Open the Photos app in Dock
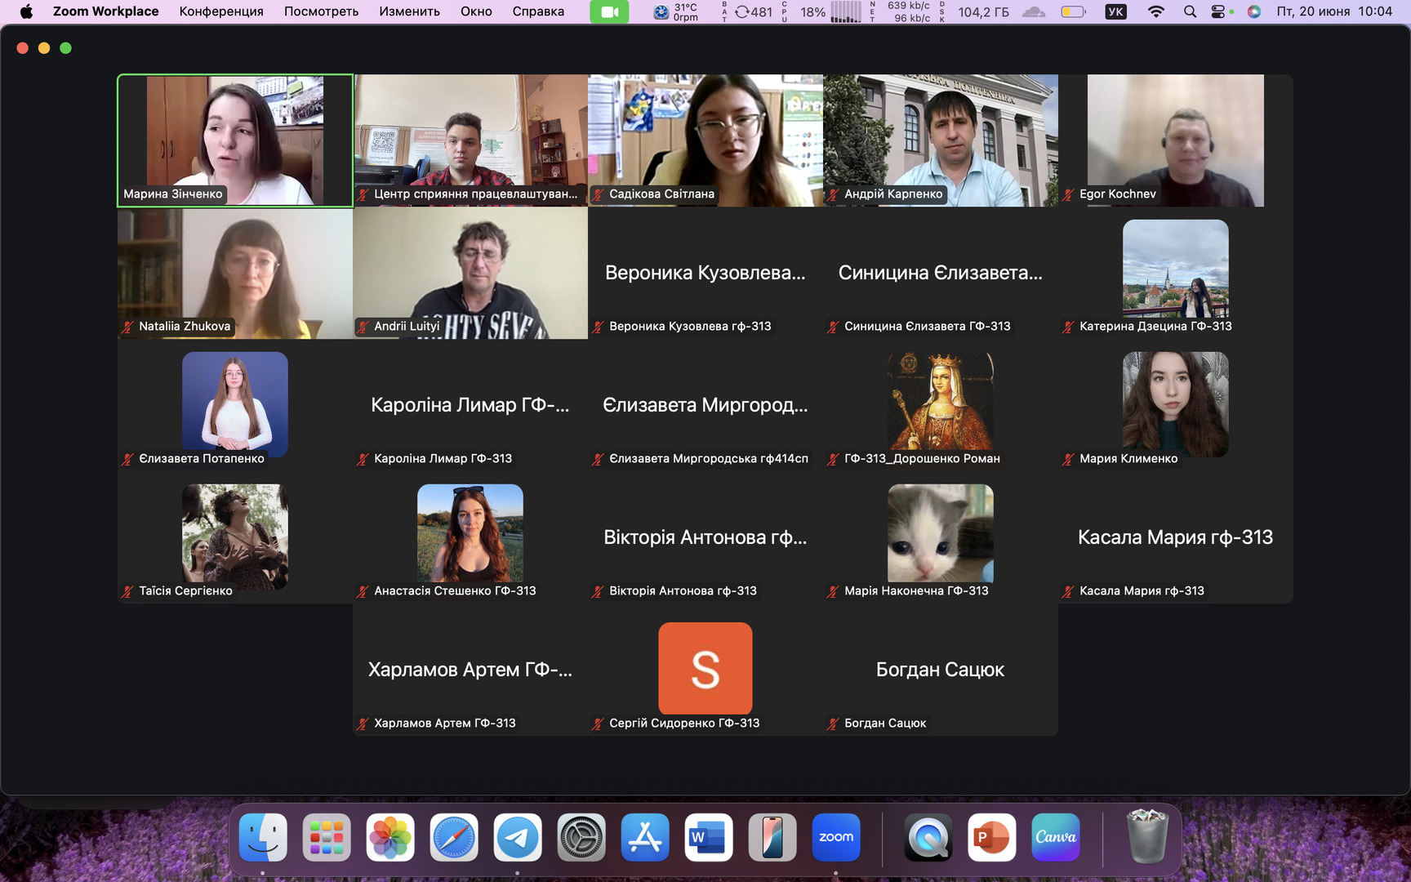 point(390,837)
